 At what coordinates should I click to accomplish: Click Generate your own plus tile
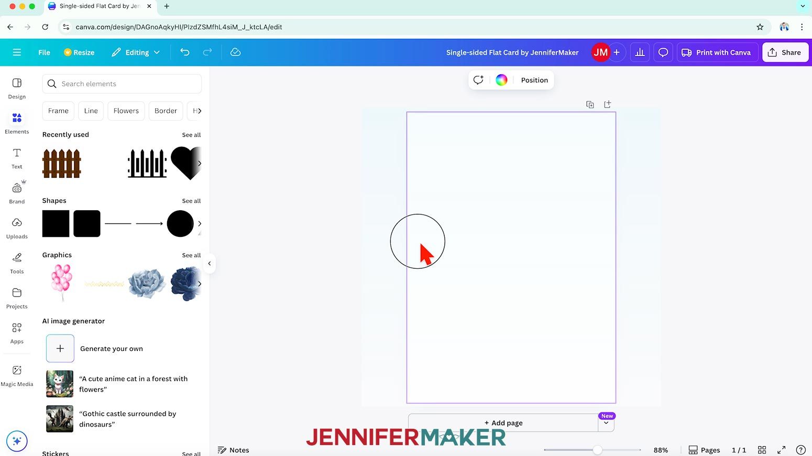pyautogui.click(x=60, y=348)
